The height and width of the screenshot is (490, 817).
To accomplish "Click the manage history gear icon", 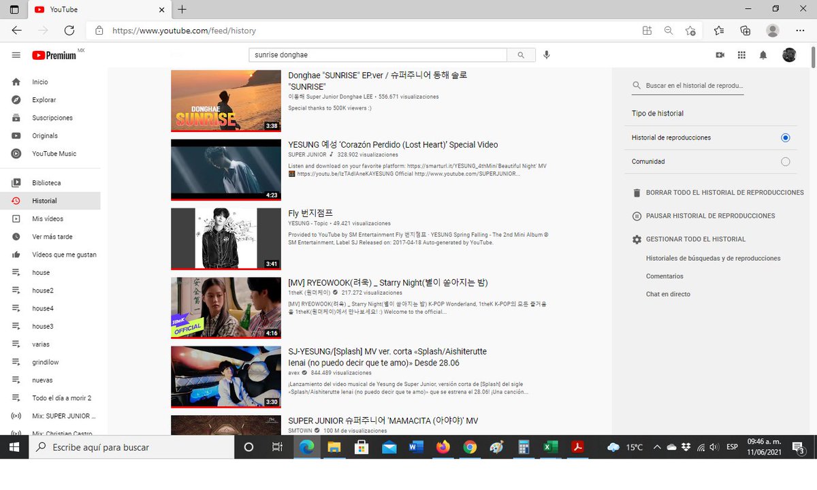I will [x=637, y=240].
